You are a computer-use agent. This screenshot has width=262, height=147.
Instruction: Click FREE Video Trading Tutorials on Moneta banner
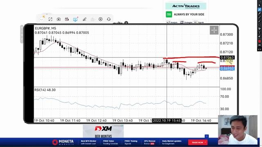[x=110, y=143]
